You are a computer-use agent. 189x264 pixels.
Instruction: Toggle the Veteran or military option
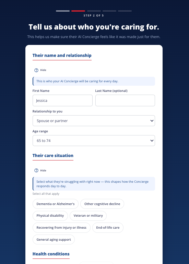[x=88, y=216]
